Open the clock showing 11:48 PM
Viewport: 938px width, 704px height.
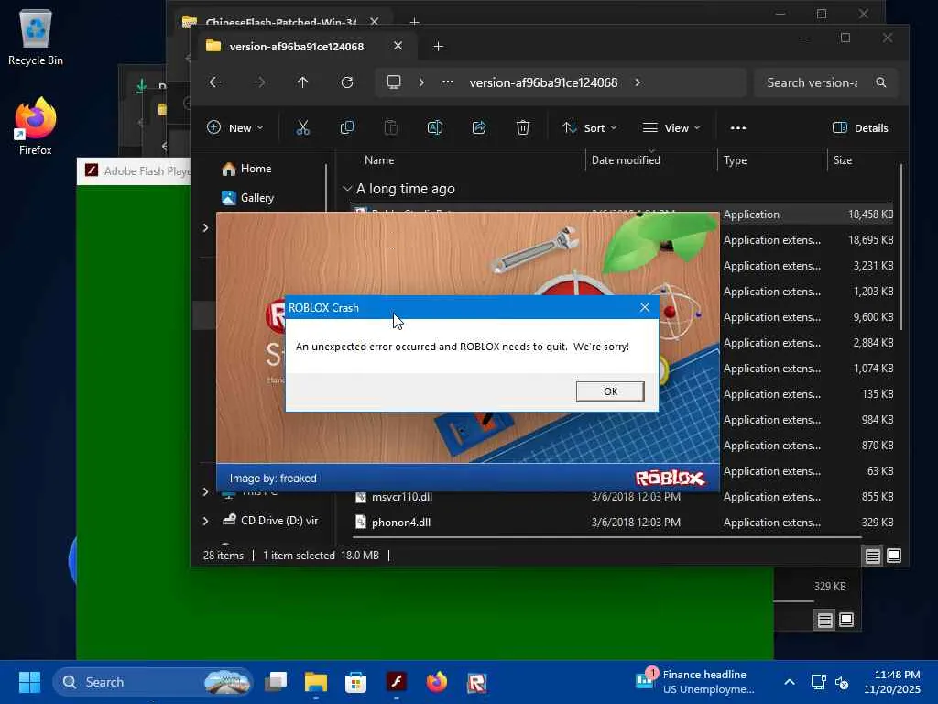coord(891,682)
